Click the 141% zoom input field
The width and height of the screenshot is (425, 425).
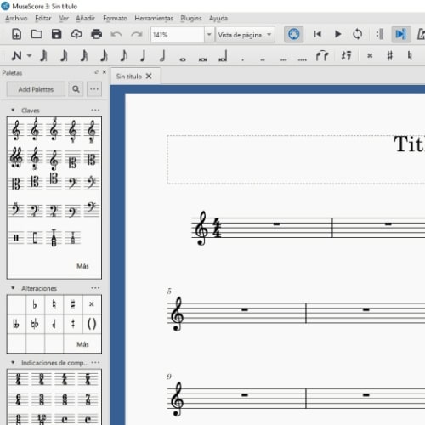[x=178, y=35]
